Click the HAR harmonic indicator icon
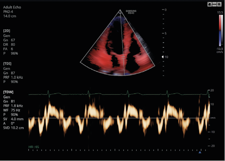The width and height of the screenshot is (225, 161). (x=214, y=4)
